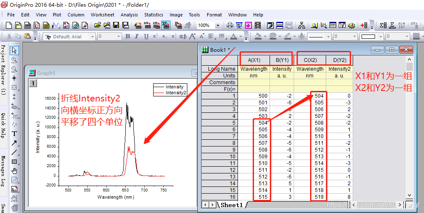The image size is (424, 213).
Task: Click the Statistics on Columns sigma icon
Action: (383, 25)
